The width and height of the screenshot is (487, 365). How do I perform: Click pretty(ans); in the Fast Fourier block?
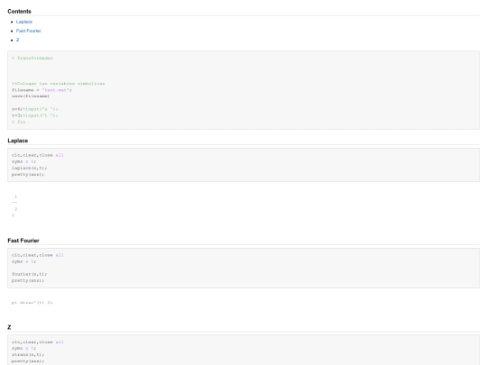(28, 280)
